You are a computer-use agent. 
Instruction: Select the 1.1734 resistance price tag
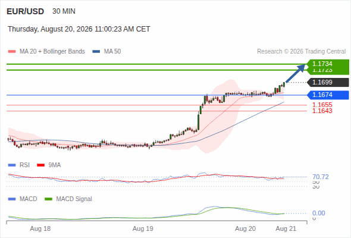[x=328, y=64]
